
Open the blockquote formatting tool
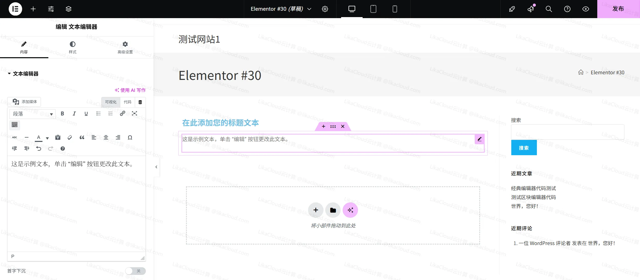pyautogui.click(x=82, y=137)
